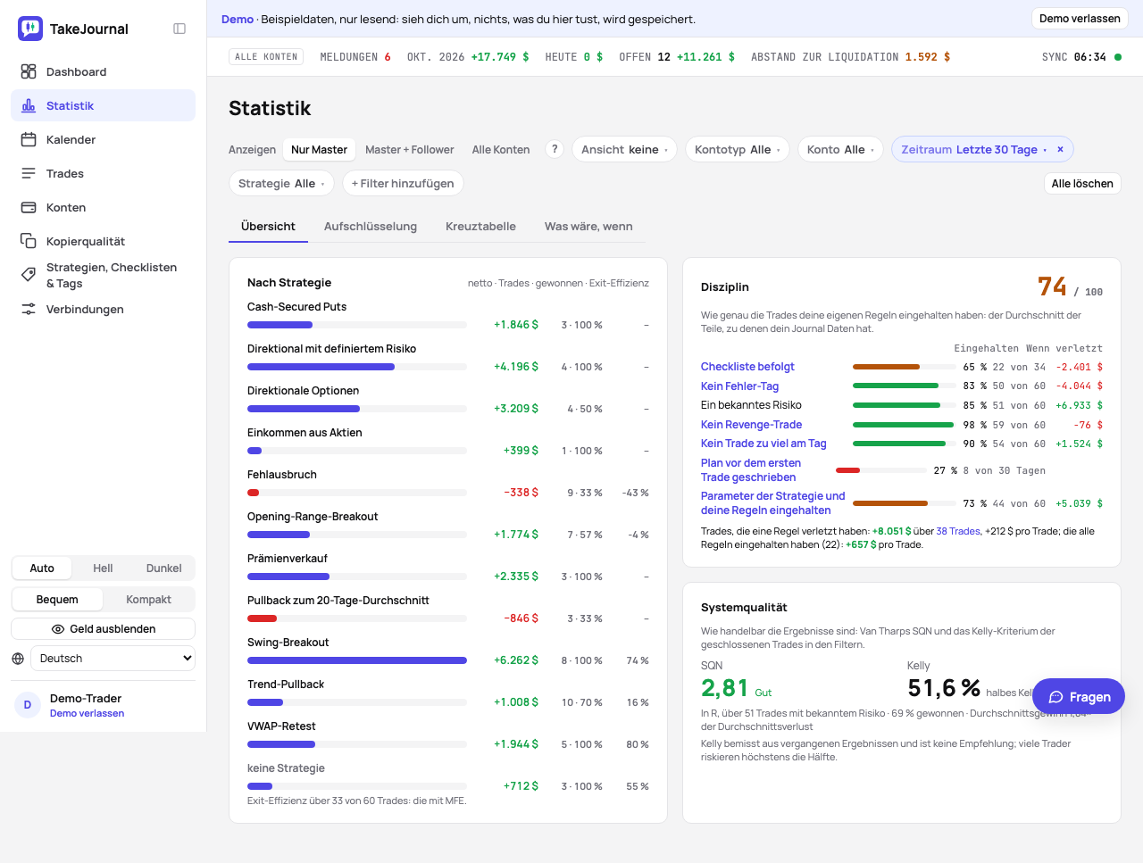Open Kopierqualität via its copy icon
Viewport: 1143px width, 863px height.
click(x=29, y=241)
